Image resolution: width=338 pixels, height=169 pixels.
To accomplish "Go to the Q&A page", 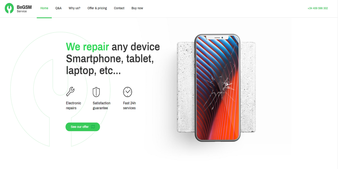I will (58, 8).
